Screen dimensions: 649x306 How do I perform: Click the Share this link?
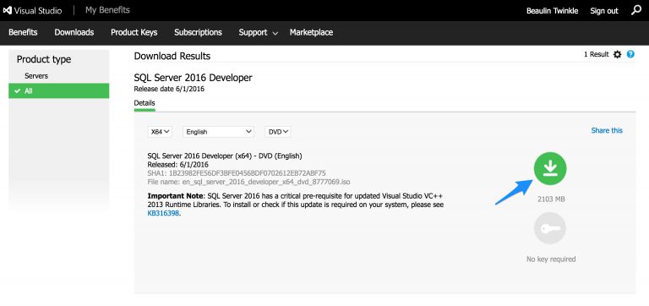[607, 130]
